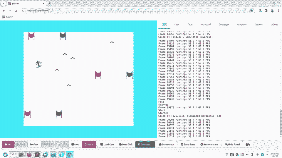The height and width of the screenshot is (158, 282).
Task: Open the Keyboard tab
Action: click(x=205, y=25)
